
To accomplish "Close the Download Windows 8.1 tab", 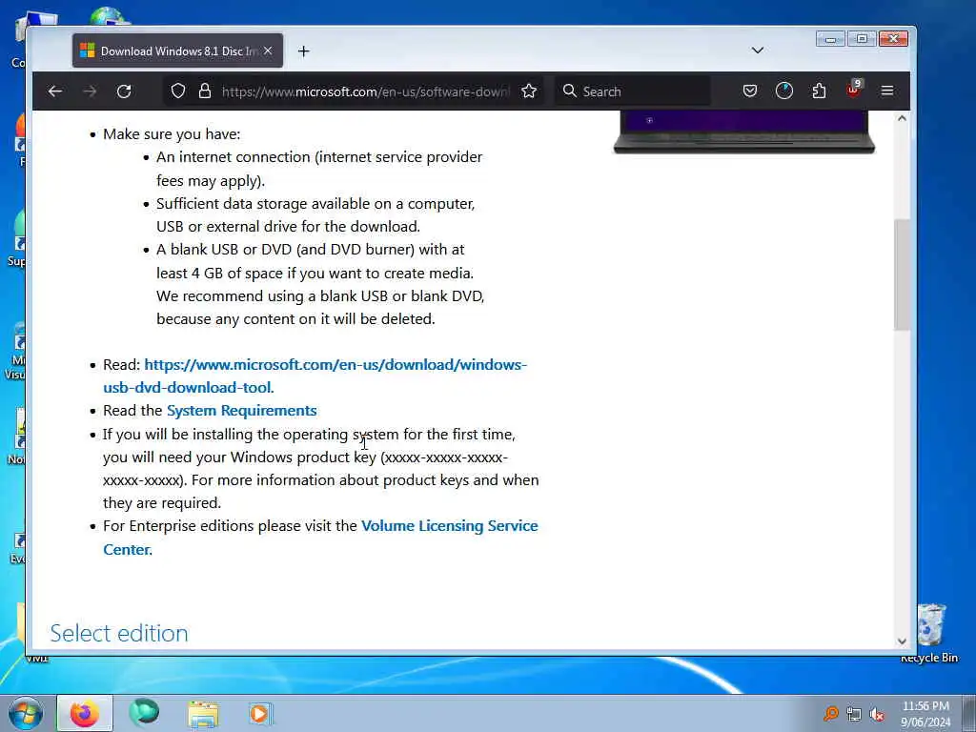I will (268, 51).
